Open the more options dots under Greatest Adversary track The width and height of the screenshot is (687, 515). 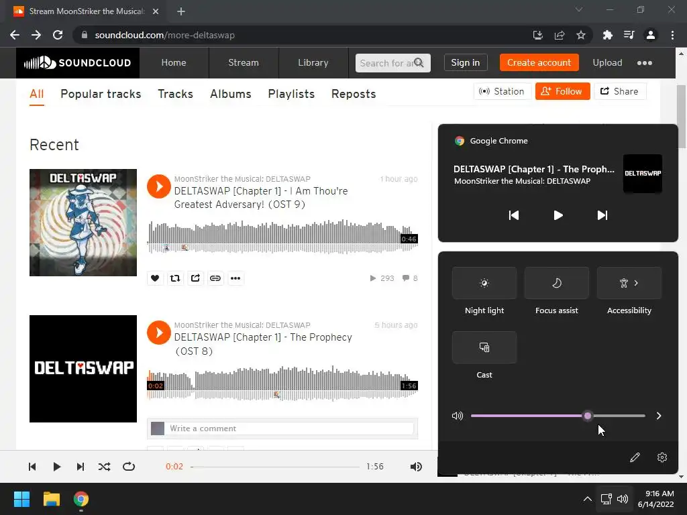[x=235, y=278]
